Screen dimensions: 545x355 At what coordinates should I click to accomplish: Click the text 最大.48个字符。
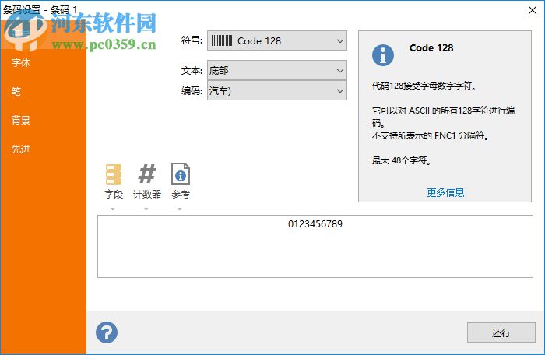coord(402,160)
